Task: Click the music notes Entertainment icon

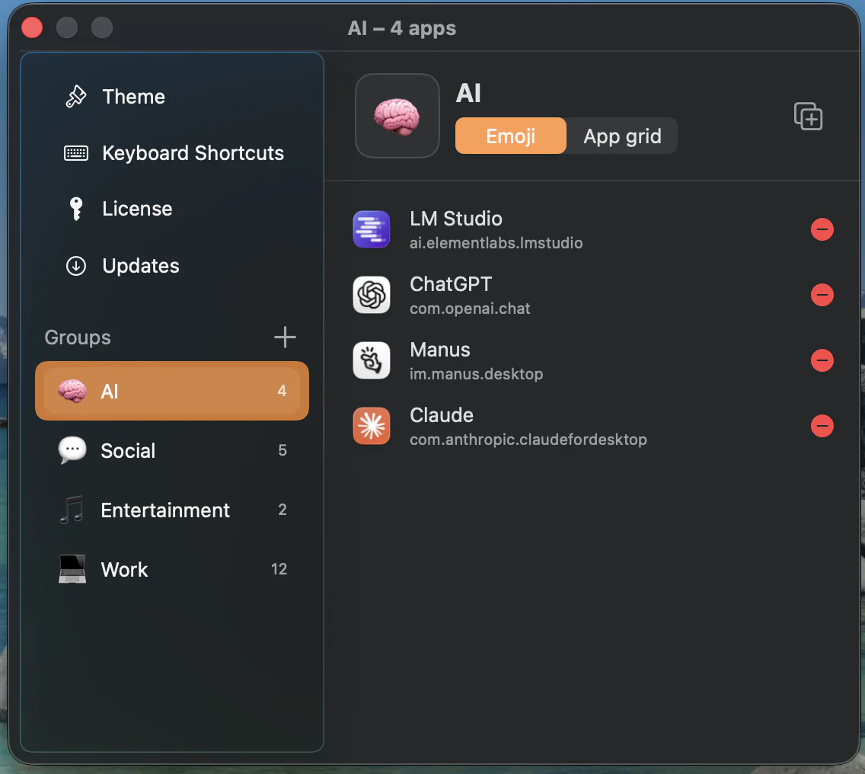Action: pos(72,510)
